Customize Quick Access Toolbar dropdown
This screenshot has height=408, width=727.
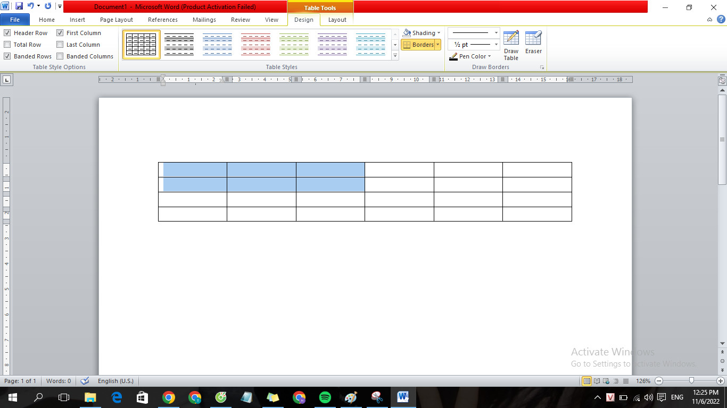pyautogui.click(x=60, y=6)
